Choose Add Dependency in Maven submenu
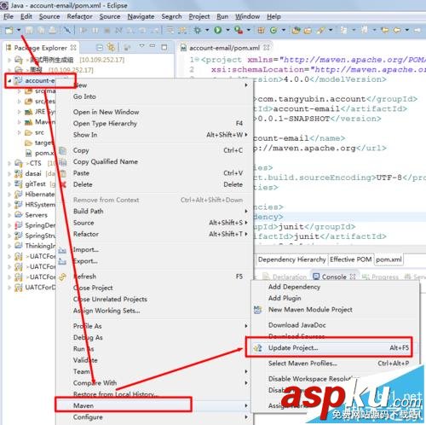 coord(335,287)
